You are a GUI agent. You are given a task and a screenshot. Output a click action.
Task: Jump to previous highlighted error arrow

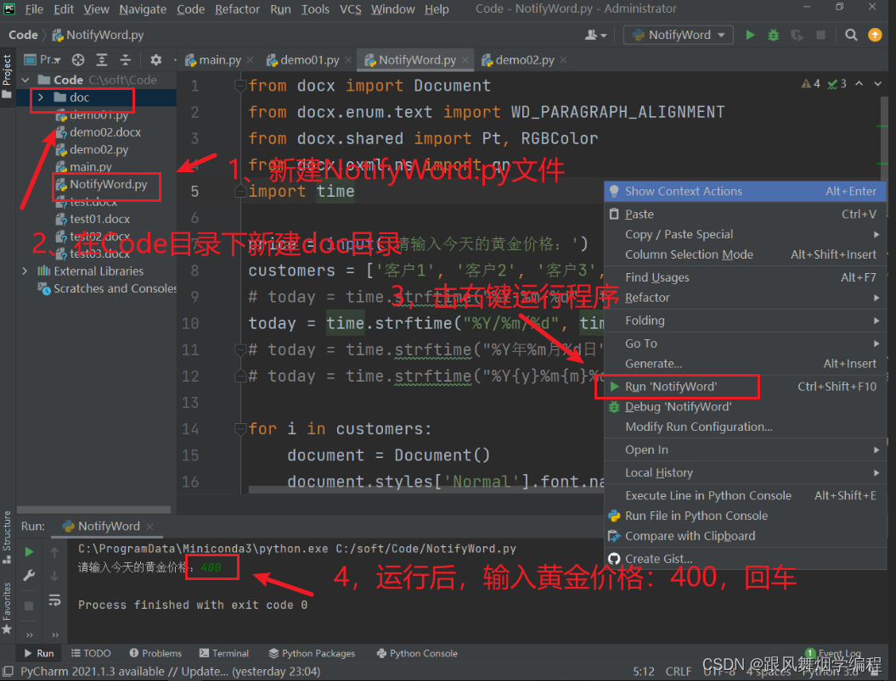coord(859,84)
